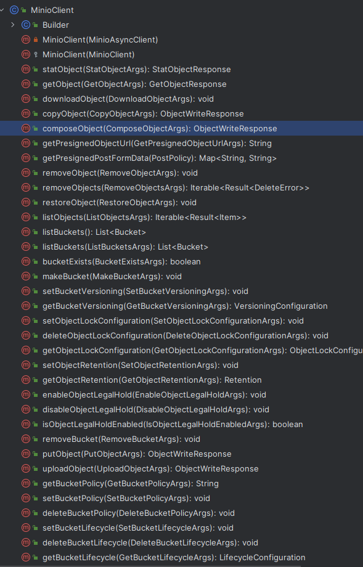The width and height of the screenshot is (363, 567).
Task: Collapse the MinioClient class node
Action: (x=2, y=10)
